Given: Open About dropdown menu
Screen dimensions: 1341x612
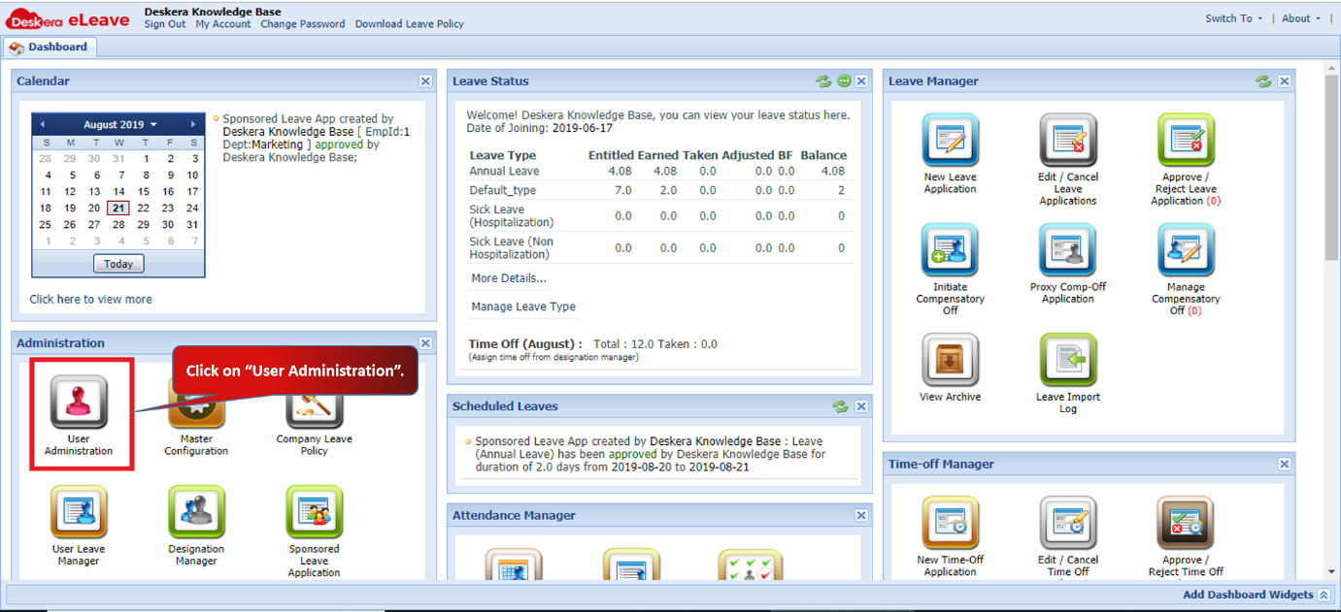Looking at the screenshot, I should pos(1301,18).
